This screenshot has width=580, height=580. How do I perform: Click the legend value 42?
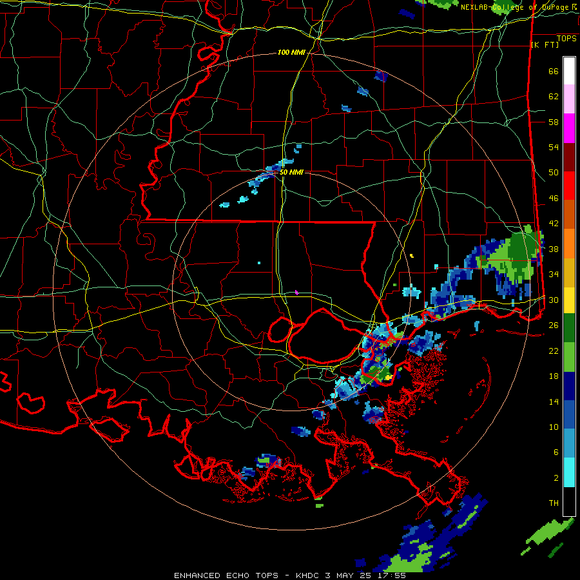point(554,223)
